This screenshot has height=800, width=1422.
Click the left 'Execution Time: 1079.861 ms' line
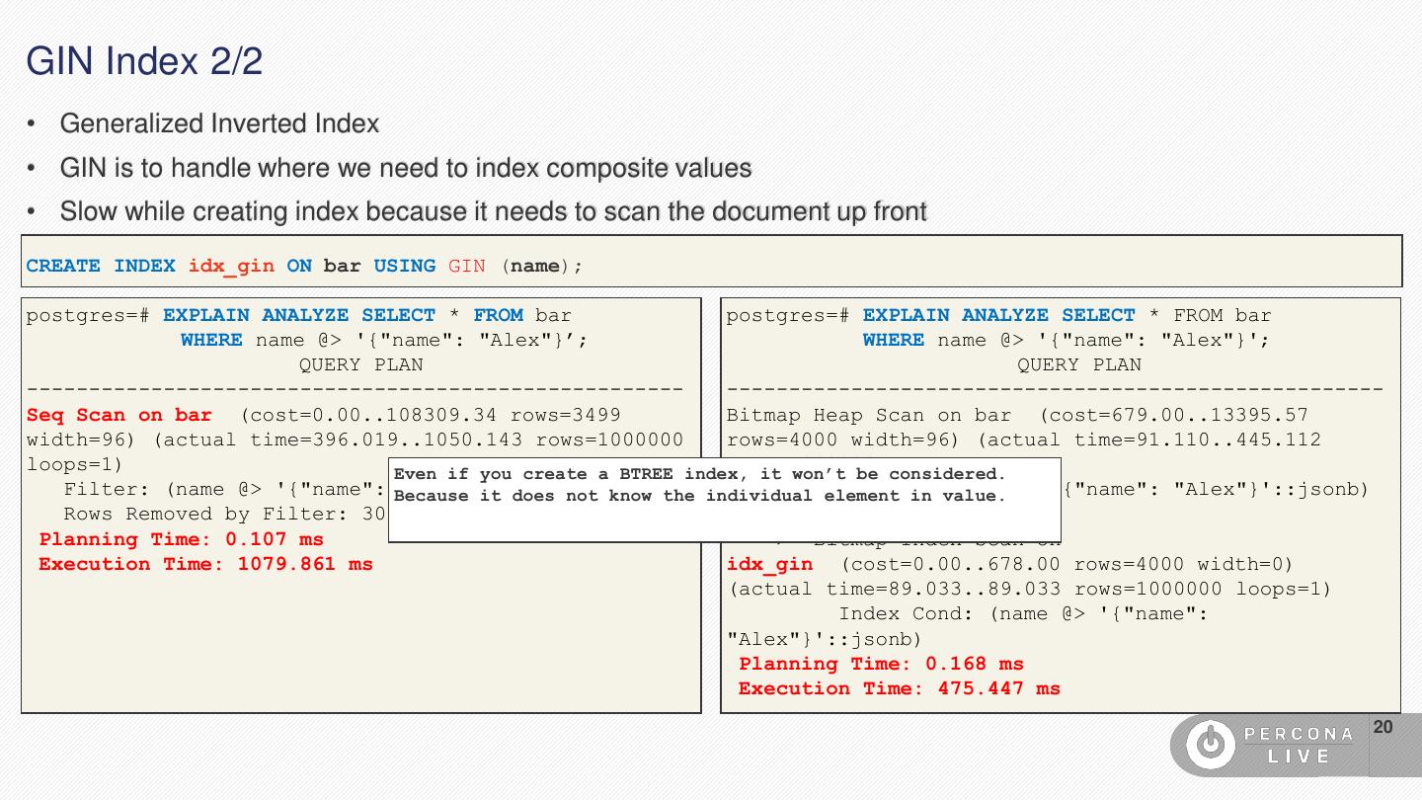tap(205, 565)
